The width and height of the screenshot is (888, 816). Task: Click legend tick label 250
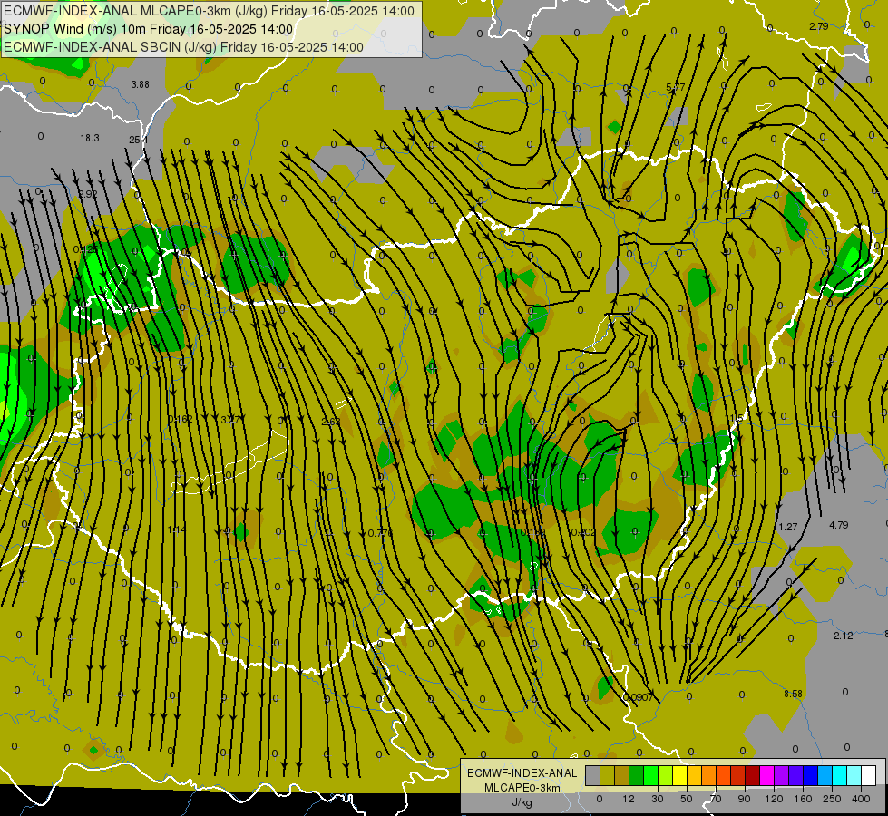tap(832, 799)
